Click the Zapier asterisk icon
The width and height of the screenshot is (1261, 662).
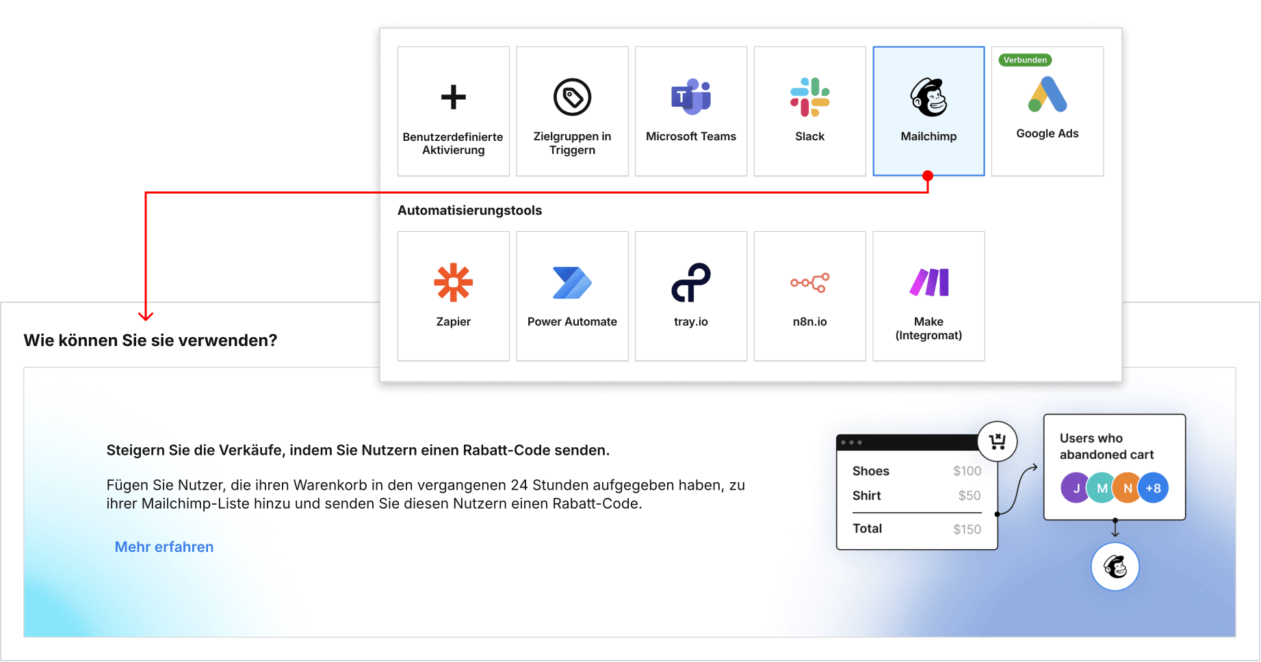453,282
